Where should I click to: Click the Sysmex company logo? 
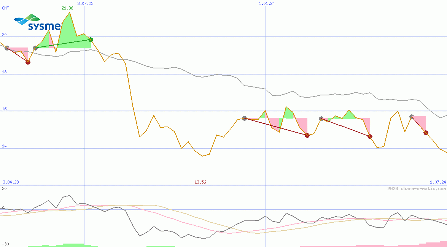pyautogui.click(x=37, y=22)
